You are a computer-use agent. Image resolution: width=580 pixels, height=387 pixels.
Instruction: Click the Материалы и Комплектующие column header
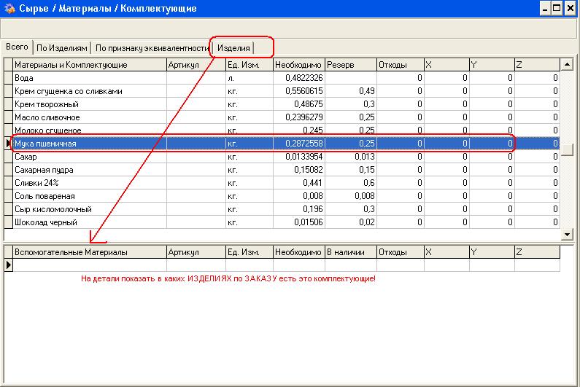90,65
